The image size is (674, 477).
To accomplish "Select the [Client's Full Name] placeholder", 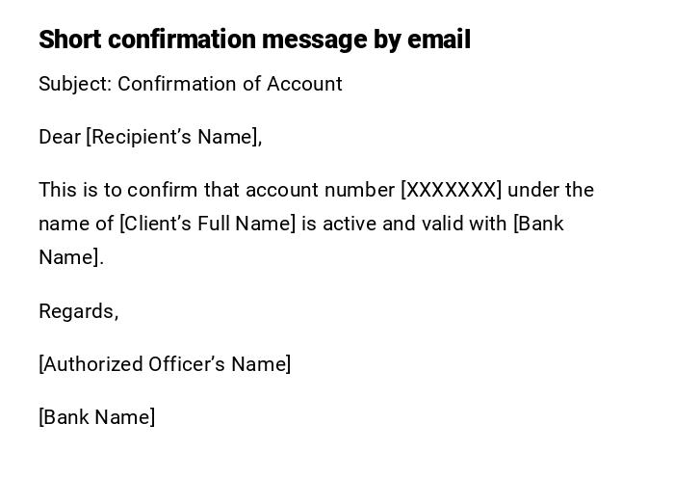I will tap(207, 224).
